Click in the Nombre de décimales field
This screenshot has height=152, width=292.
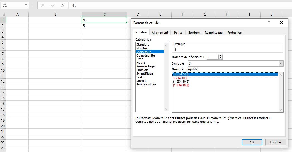(x=212, y=57)
